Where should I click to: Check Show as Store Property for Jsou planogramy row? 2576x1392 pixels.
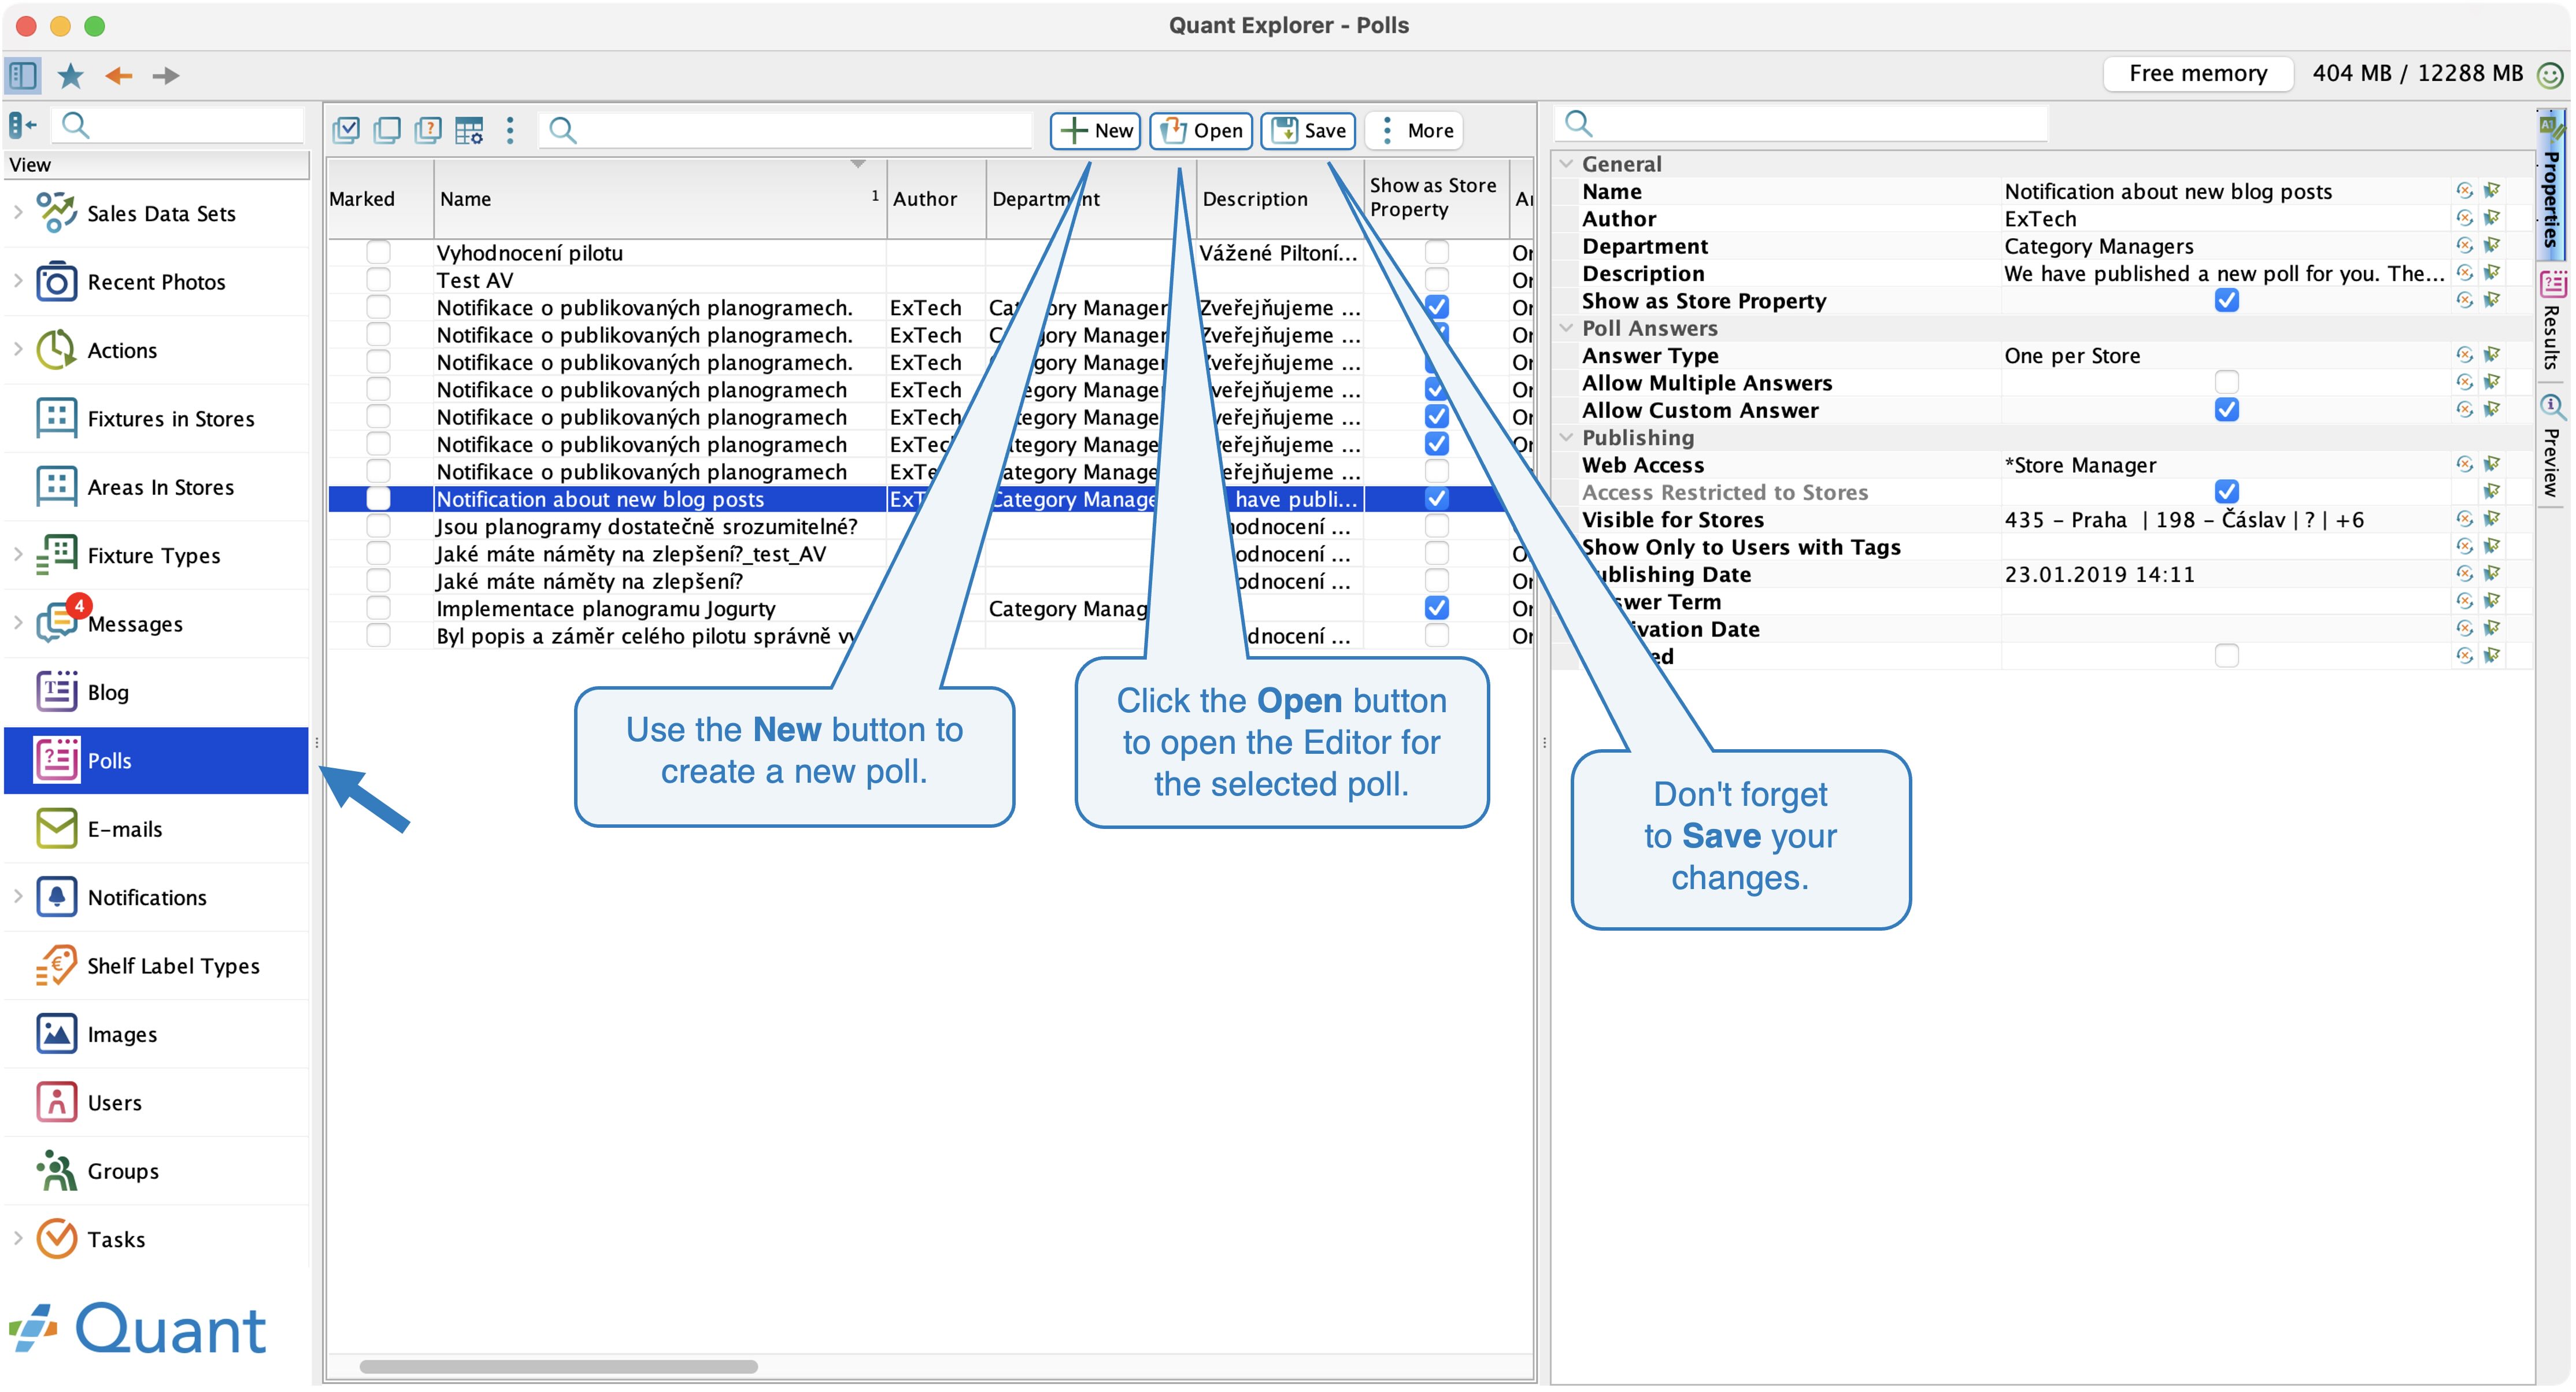point(1436,526)
